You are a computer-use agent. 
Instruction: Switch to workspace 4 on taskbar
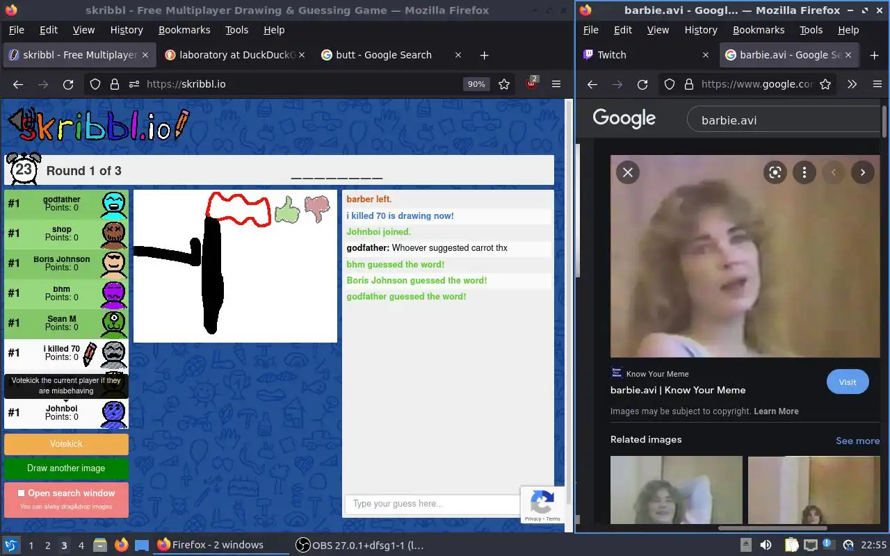[81, 546]
